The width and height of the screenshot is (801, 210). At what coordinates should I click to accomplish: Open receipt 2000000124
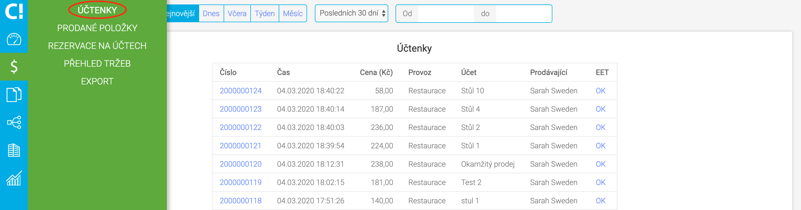(x=241, y=91)
